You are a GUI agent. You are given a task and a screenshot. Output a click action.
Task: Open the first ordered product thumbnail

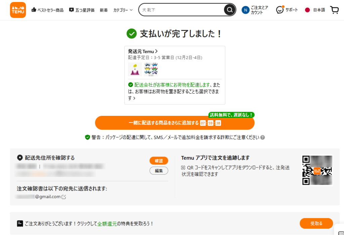pyautogui.click(x=135, y=69)
